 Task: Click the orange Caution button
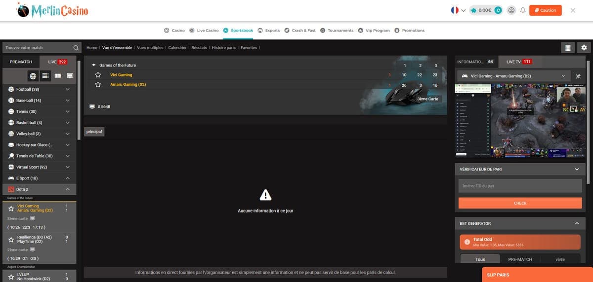click(545, 10)
